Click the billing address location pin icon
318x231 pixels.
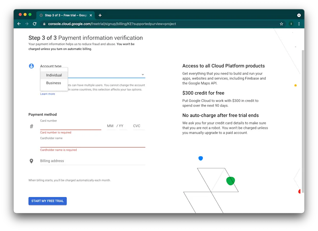pos(31,161)
